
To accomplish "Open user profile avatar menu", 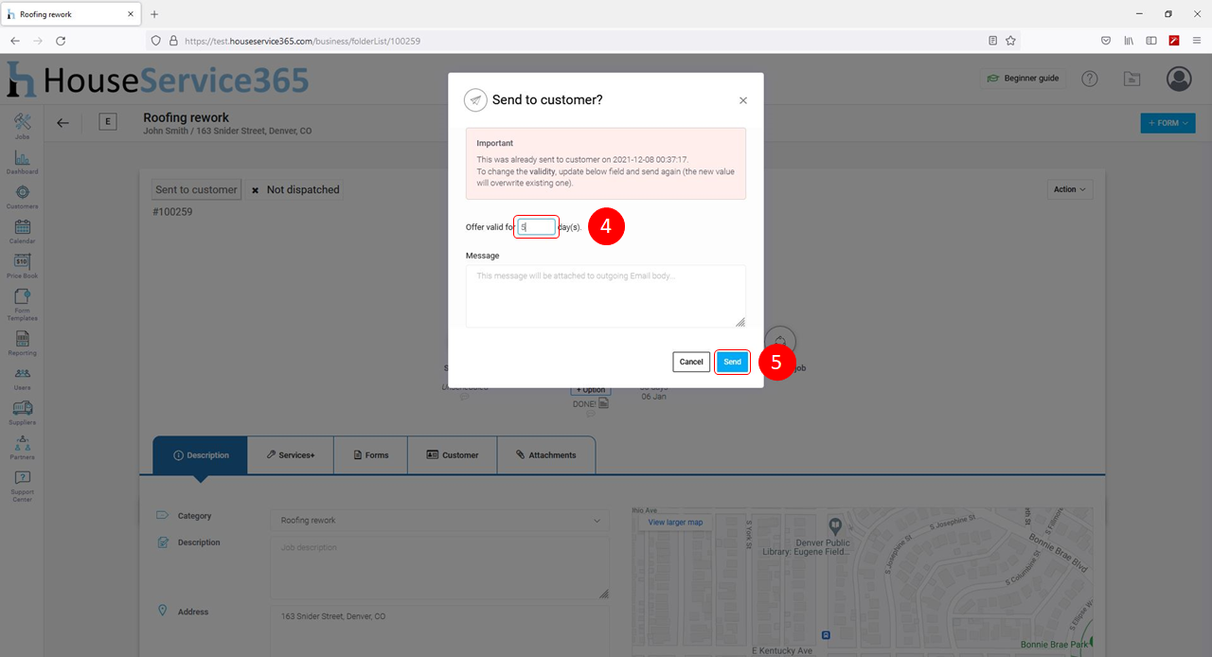I will (1179, 79).
